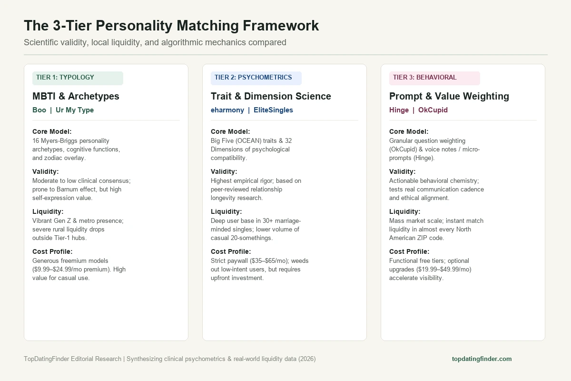
Task: Open the topdatingfinder.com link
Action: pyautogui.click(x=482, y=359)
